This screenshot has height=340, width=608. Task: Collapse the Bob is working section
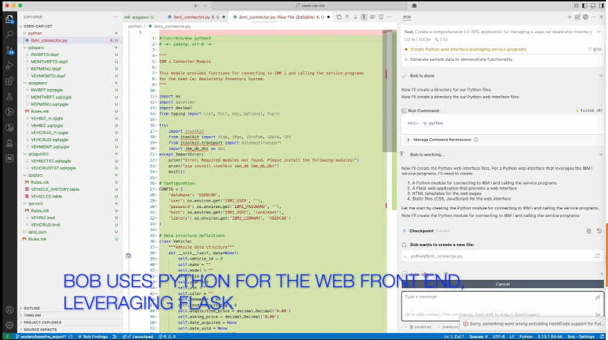click(600, 154)
